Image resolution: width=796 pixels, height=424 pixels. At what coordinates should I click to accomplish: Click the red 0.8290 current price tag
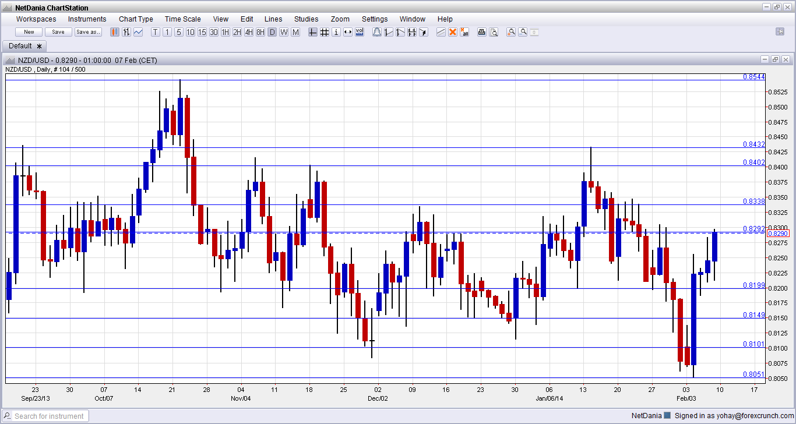pos(779,234)
